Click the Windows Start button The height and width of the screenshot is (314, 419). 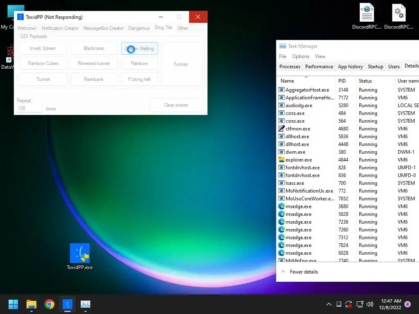coord(13,304)
